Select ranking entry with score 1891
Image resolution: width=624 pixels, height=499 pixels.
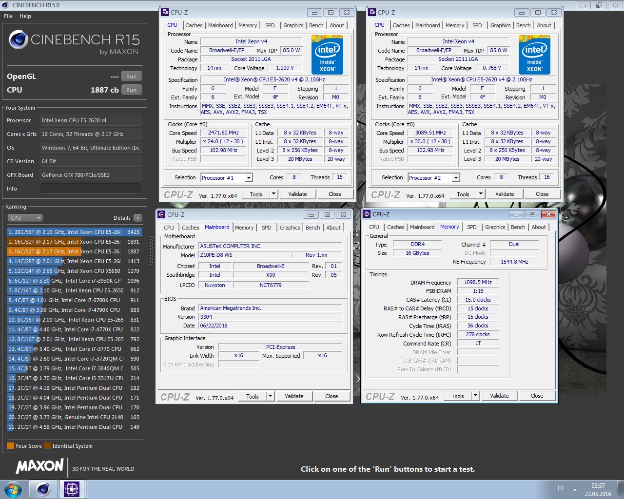pos(75,242)
